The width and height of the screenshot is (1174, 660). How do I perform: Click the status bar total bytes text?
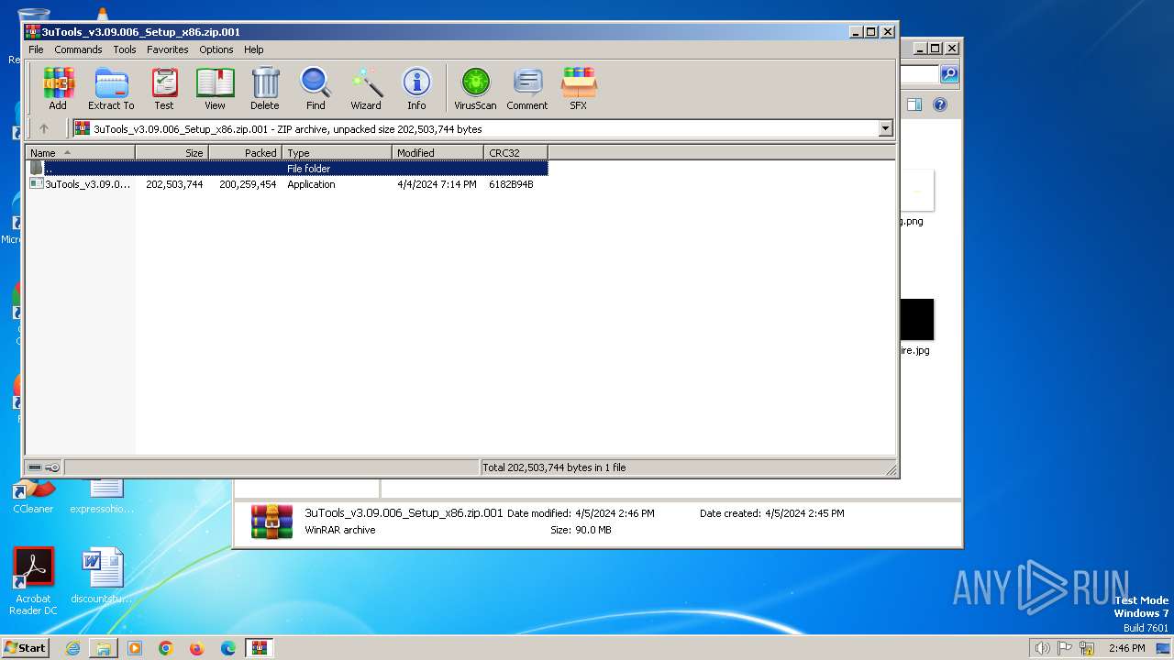click(554, 467)
